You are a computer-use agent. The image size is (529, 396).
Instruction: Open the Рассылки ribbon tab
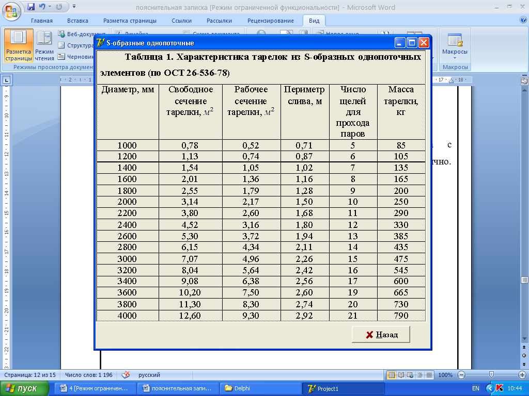(x=219, y=21)
